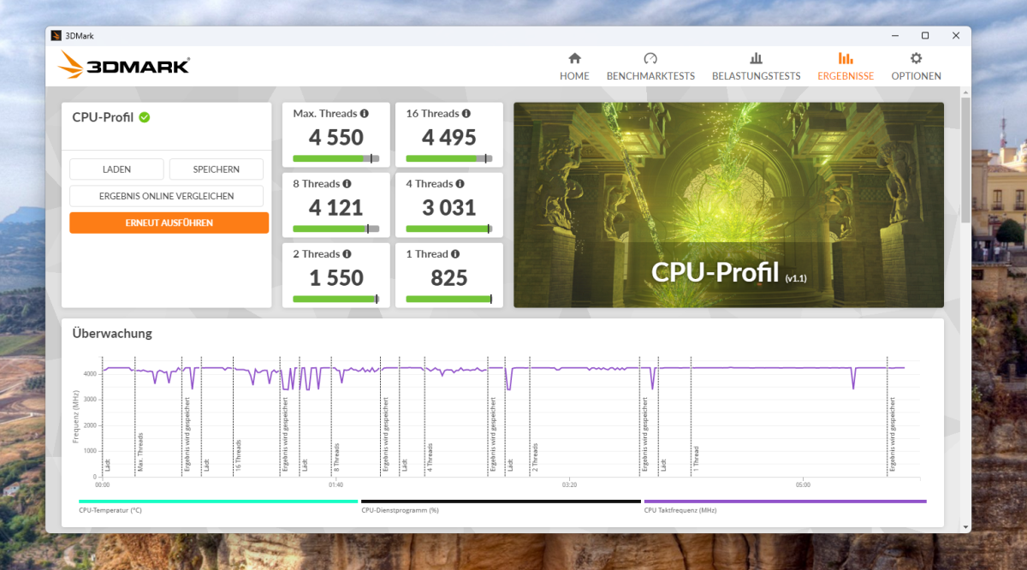Click the gear icon above OPTIONEN
Image resolution: width=1027 pixels, height=570 pixels.
916,58
